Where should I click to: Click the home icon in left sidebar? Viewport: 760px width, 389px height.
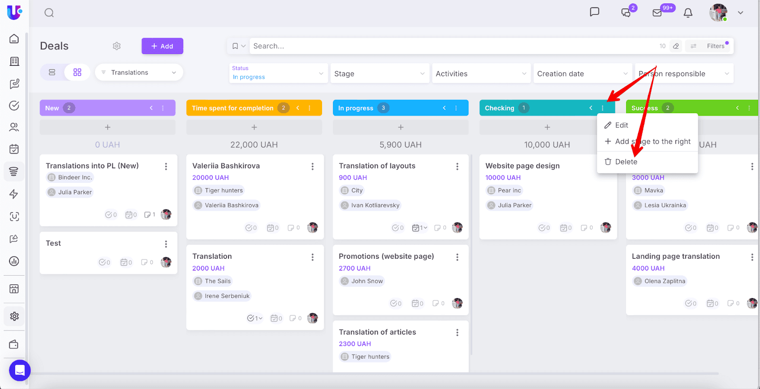[x=14, y=39]
